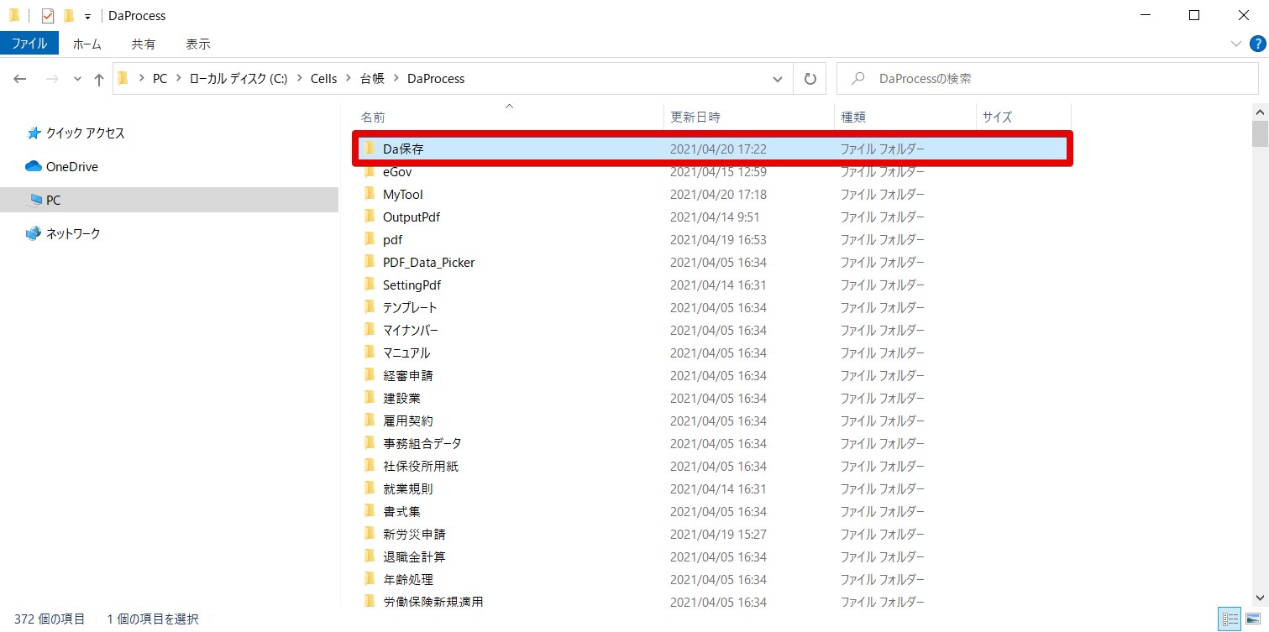Click the Back navigation arrow
Image resolution: width=1269 pixels, height=632 pixels.
click(20, 79)
